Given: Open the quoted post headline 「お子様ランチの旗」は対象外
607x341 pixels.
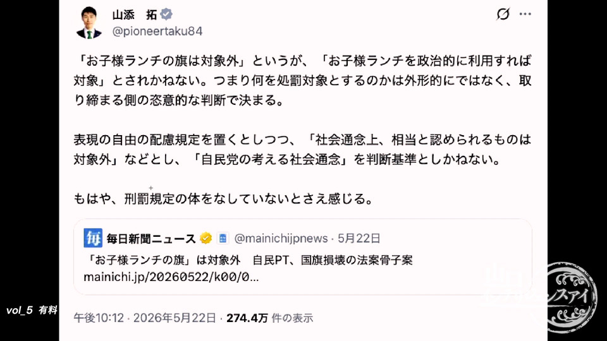Looking at the screenshot, I should pyautogui.click(x=163, y=260).
